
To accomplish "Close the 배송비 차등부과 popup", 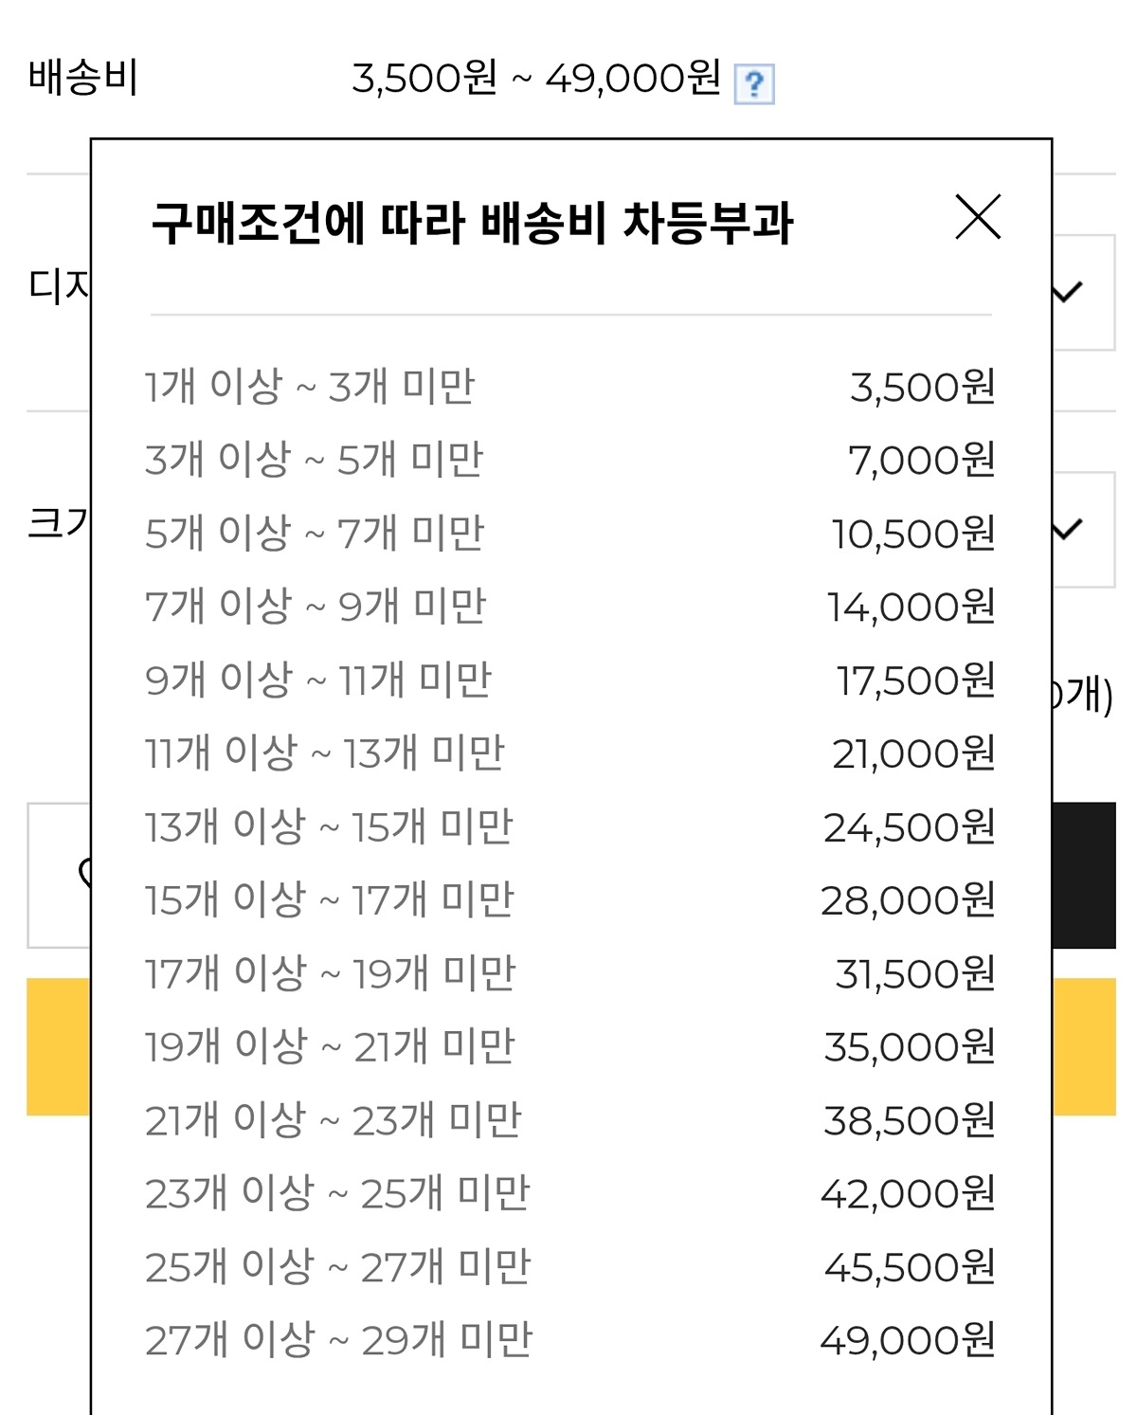I will pyautogui.click(x=978, y=217).
